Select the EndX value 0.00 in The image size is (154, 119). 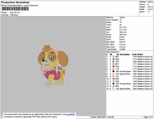click(122, 37)
